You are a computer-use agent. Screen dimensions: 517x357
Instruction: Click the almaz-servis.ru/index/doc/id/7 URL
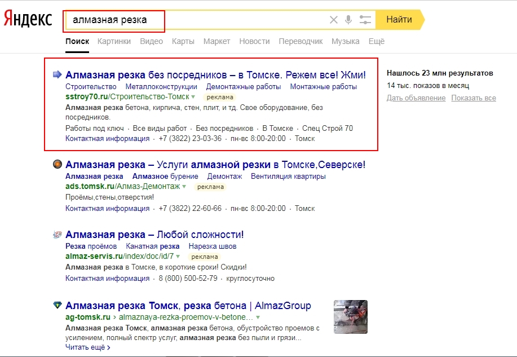[x=120, y=257]
